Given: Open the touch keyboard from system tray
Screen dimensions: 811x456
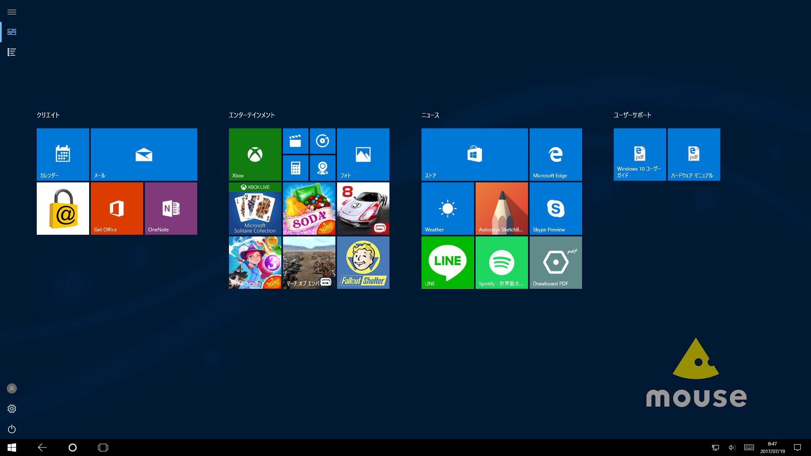Looking at the screenshot, I should [749, 447].
